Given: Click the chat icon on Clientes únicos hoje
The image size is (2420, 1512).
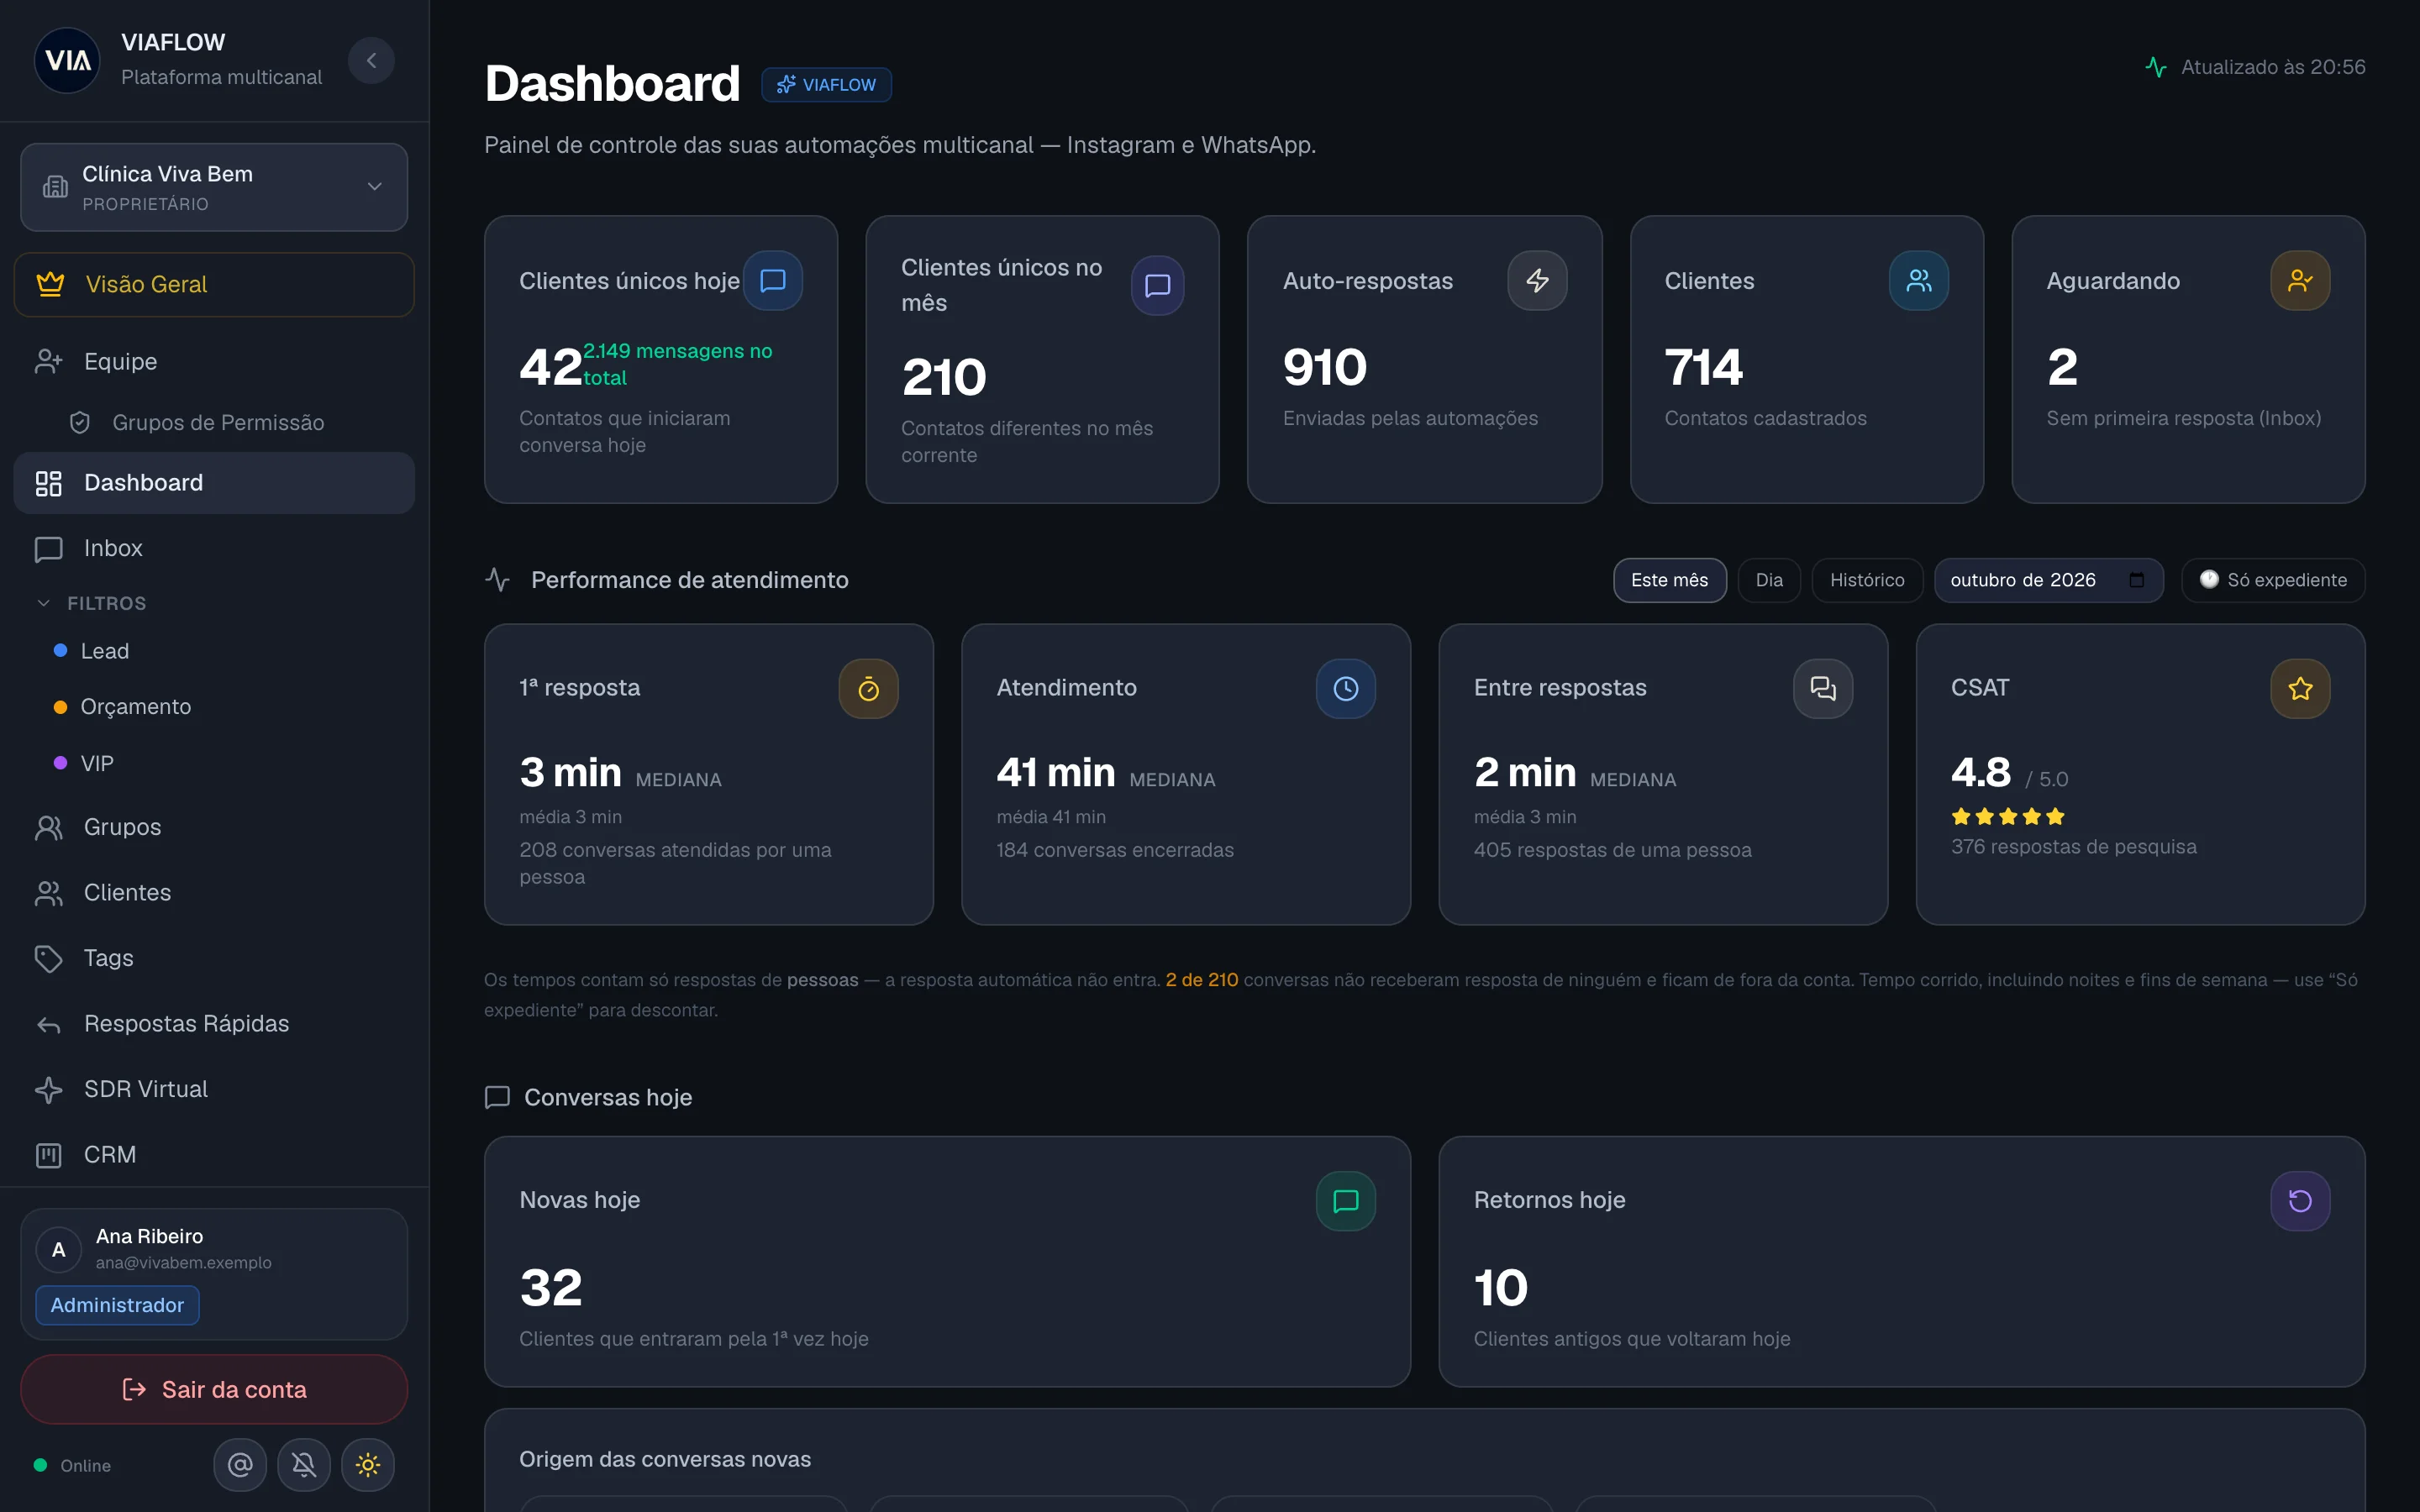Looking at the screenshot, I should point(773,281).
